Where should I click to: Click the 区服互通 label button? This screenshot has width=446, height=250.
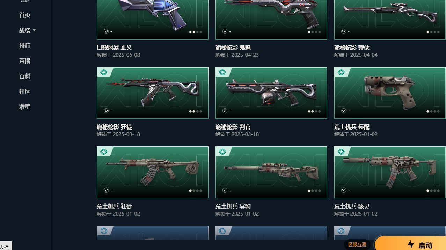coord(357,244)
